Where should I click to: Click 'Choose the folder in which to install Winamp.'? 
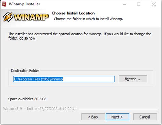[x=89, y=19]
